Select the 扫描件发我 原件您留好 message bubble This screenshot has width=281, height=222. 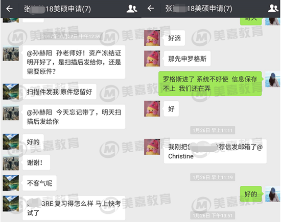[x=59, y=92]
